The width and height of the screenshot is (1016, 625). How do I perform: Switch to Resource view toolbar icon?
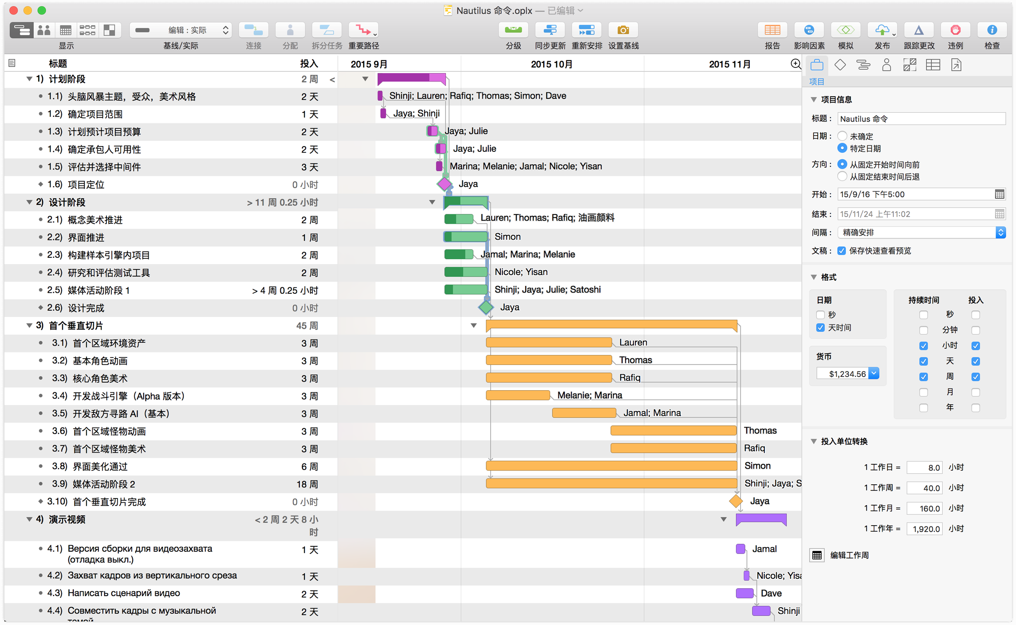(x=43, y=30)
